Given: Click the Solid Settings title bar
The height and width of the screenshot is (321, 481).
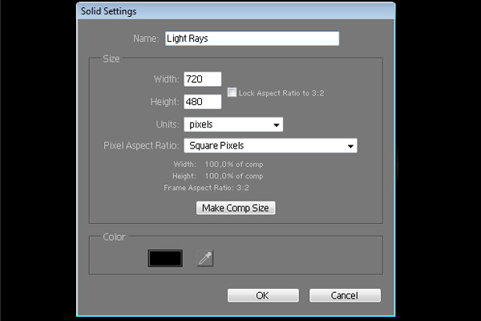Looking at the screenshot, I should click(x=236, y=11).
